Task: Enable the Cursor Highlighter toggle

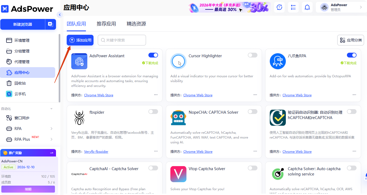Action: 253,55
